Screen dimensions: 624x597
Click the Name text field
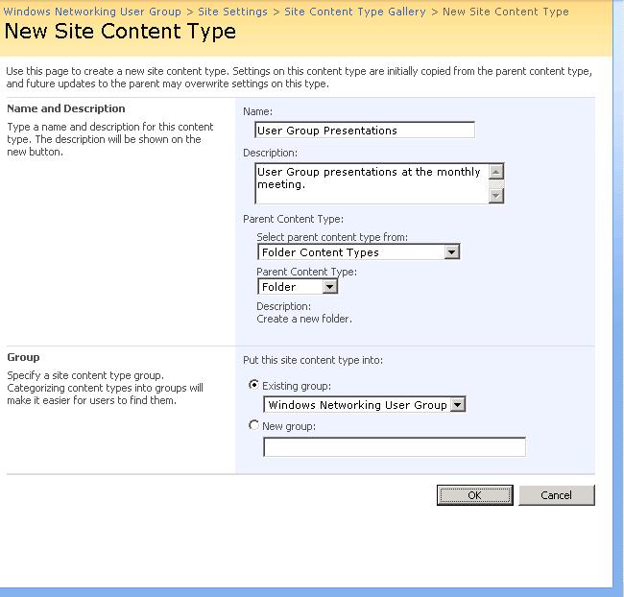(365, 131)
